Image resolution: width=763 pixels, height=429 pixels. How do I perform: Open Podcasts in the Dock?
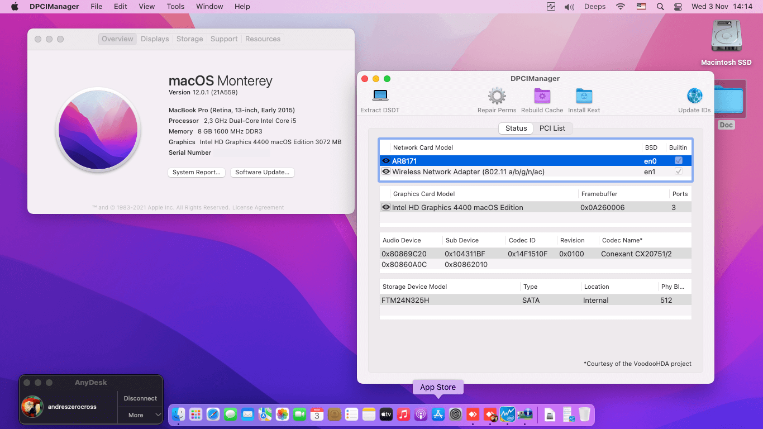click(421, 414)
